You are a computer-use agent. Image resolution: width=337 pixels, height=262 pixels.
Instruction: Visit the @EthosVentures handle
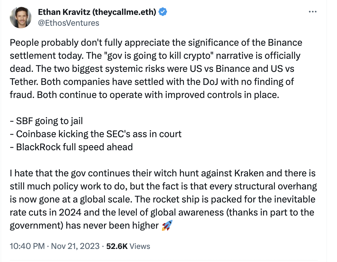coord(68,23)
